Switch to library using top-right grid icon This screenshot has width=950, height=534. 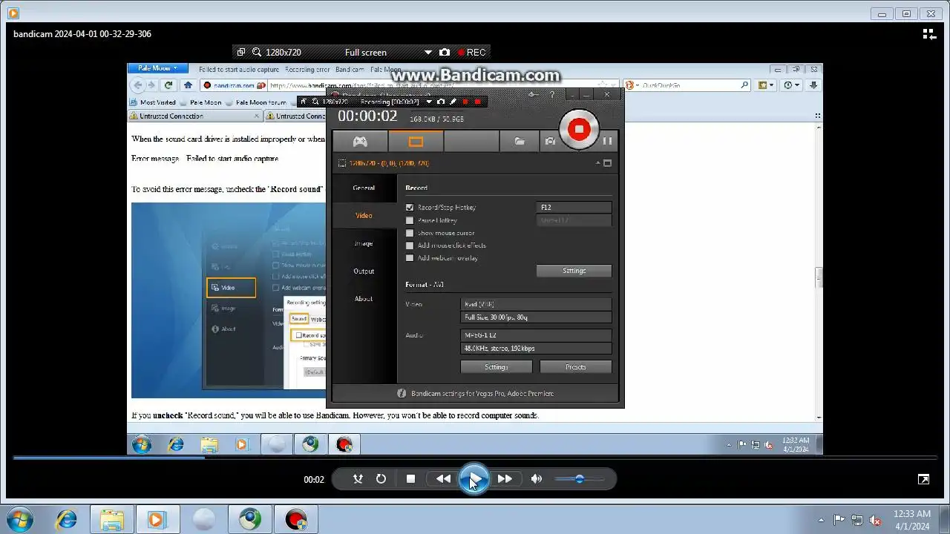point(929,34)
